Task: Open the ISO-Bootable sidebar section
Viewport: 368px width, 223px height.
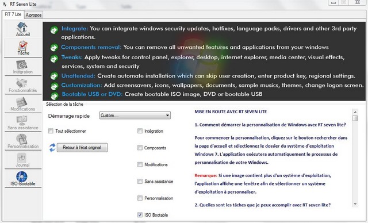Action: click(x=23, y=179)
